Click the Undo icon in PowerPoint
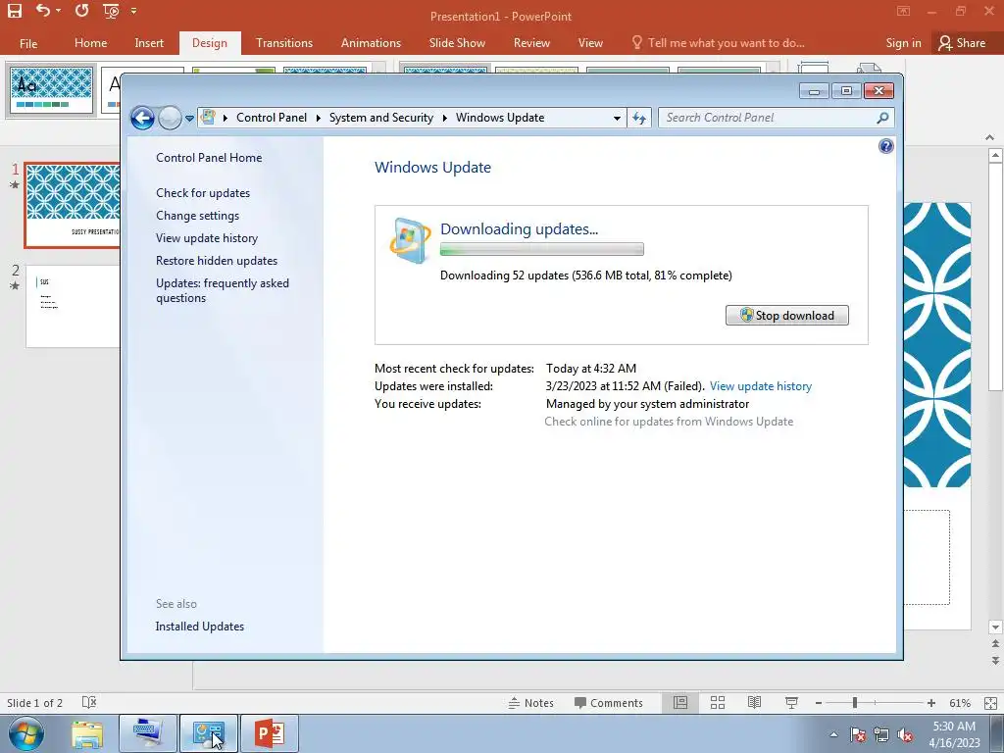The image size is (1004, 753). click(x=43, y=10)
